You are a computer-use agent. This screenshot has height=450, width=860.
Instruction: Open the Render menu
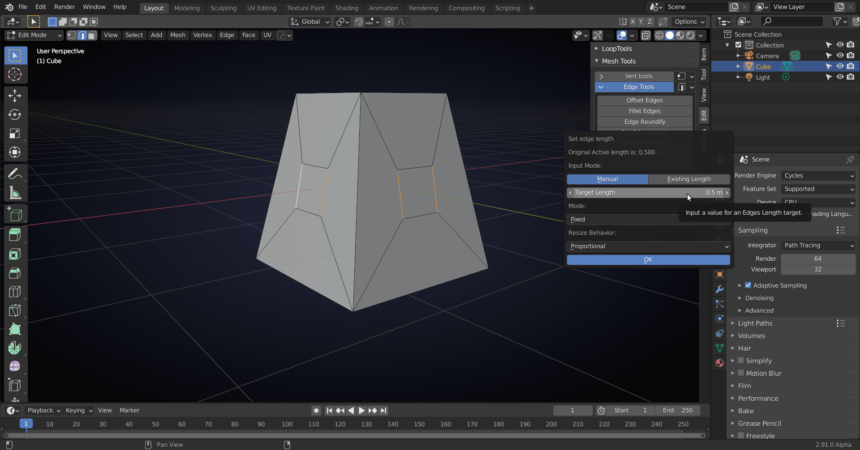pyautogui.click(x=64, y=7)
